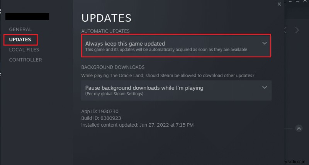Close the game properties dialog
The height and width of the screenshot is (165, 309).
pos(279,4)
